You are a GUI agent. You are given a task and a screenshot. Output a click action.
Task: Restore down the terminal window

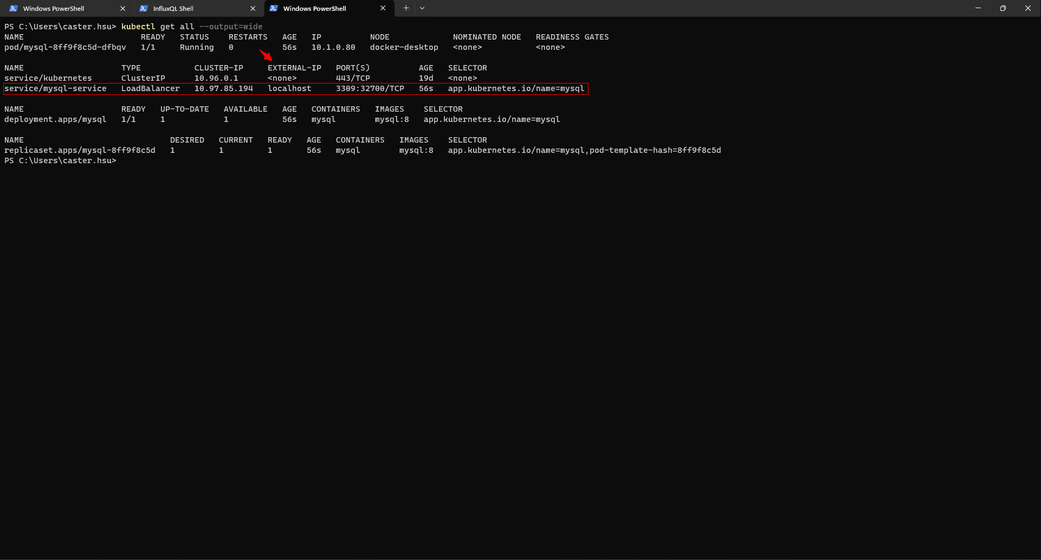tap(1003, 8)
